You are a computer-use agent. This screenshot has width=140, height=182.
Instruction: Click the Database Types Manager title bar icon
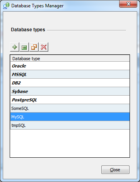coord(6,6)
